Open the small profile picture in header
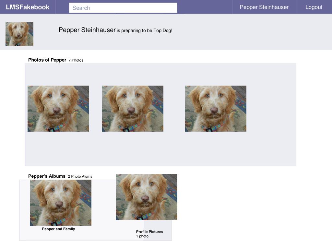This screenshot has height=249, width=332. 19,34
